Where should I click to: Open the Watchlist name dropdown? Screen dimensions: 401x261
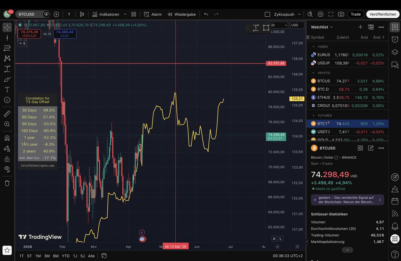(322, 27)
